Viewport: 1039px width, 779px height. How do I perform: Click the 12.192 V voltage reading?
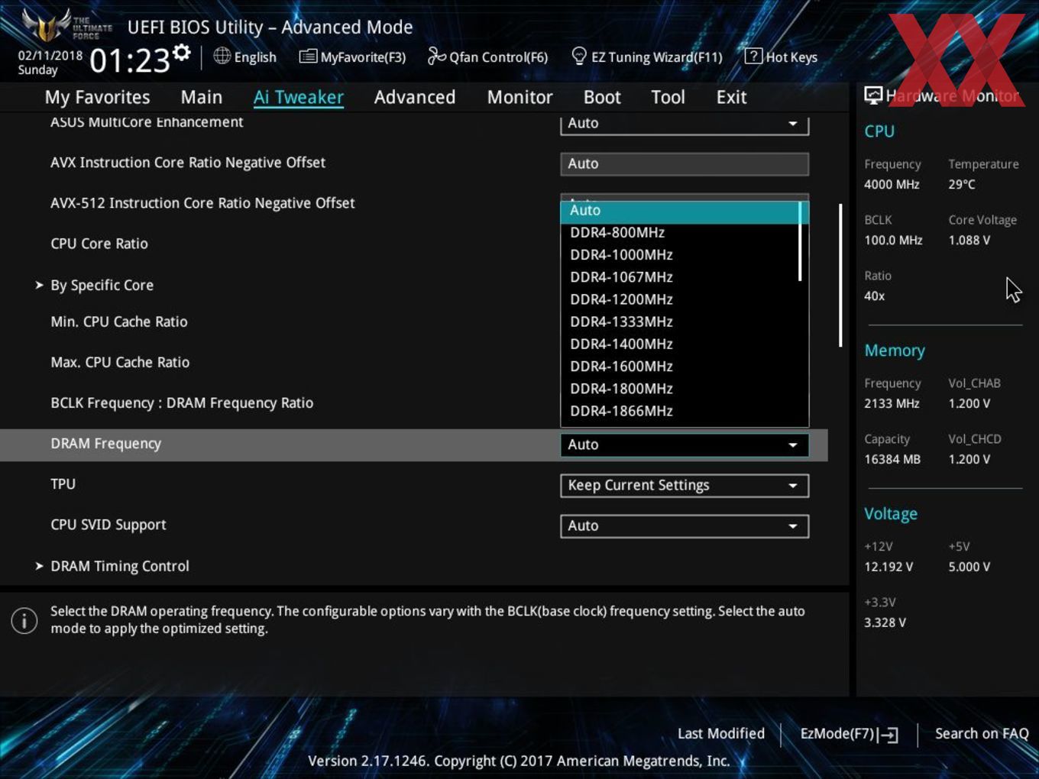click(888, 567)
